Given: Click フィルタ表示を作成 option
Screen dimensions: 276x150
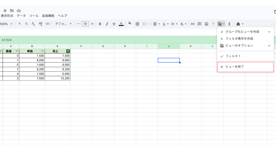Looking at the screenshot, I should coord(239,39).
